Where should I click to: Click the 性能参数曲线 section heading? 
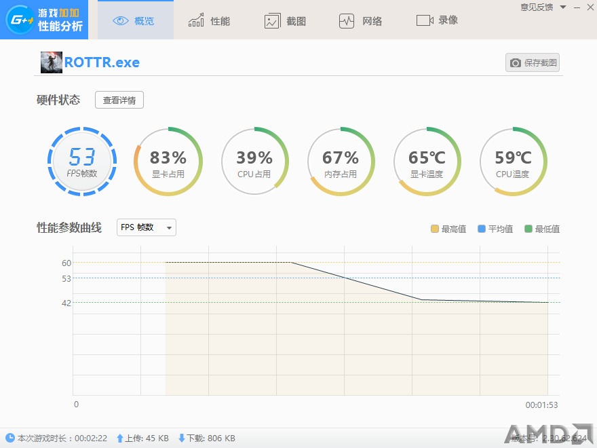(x=69, y=228)
